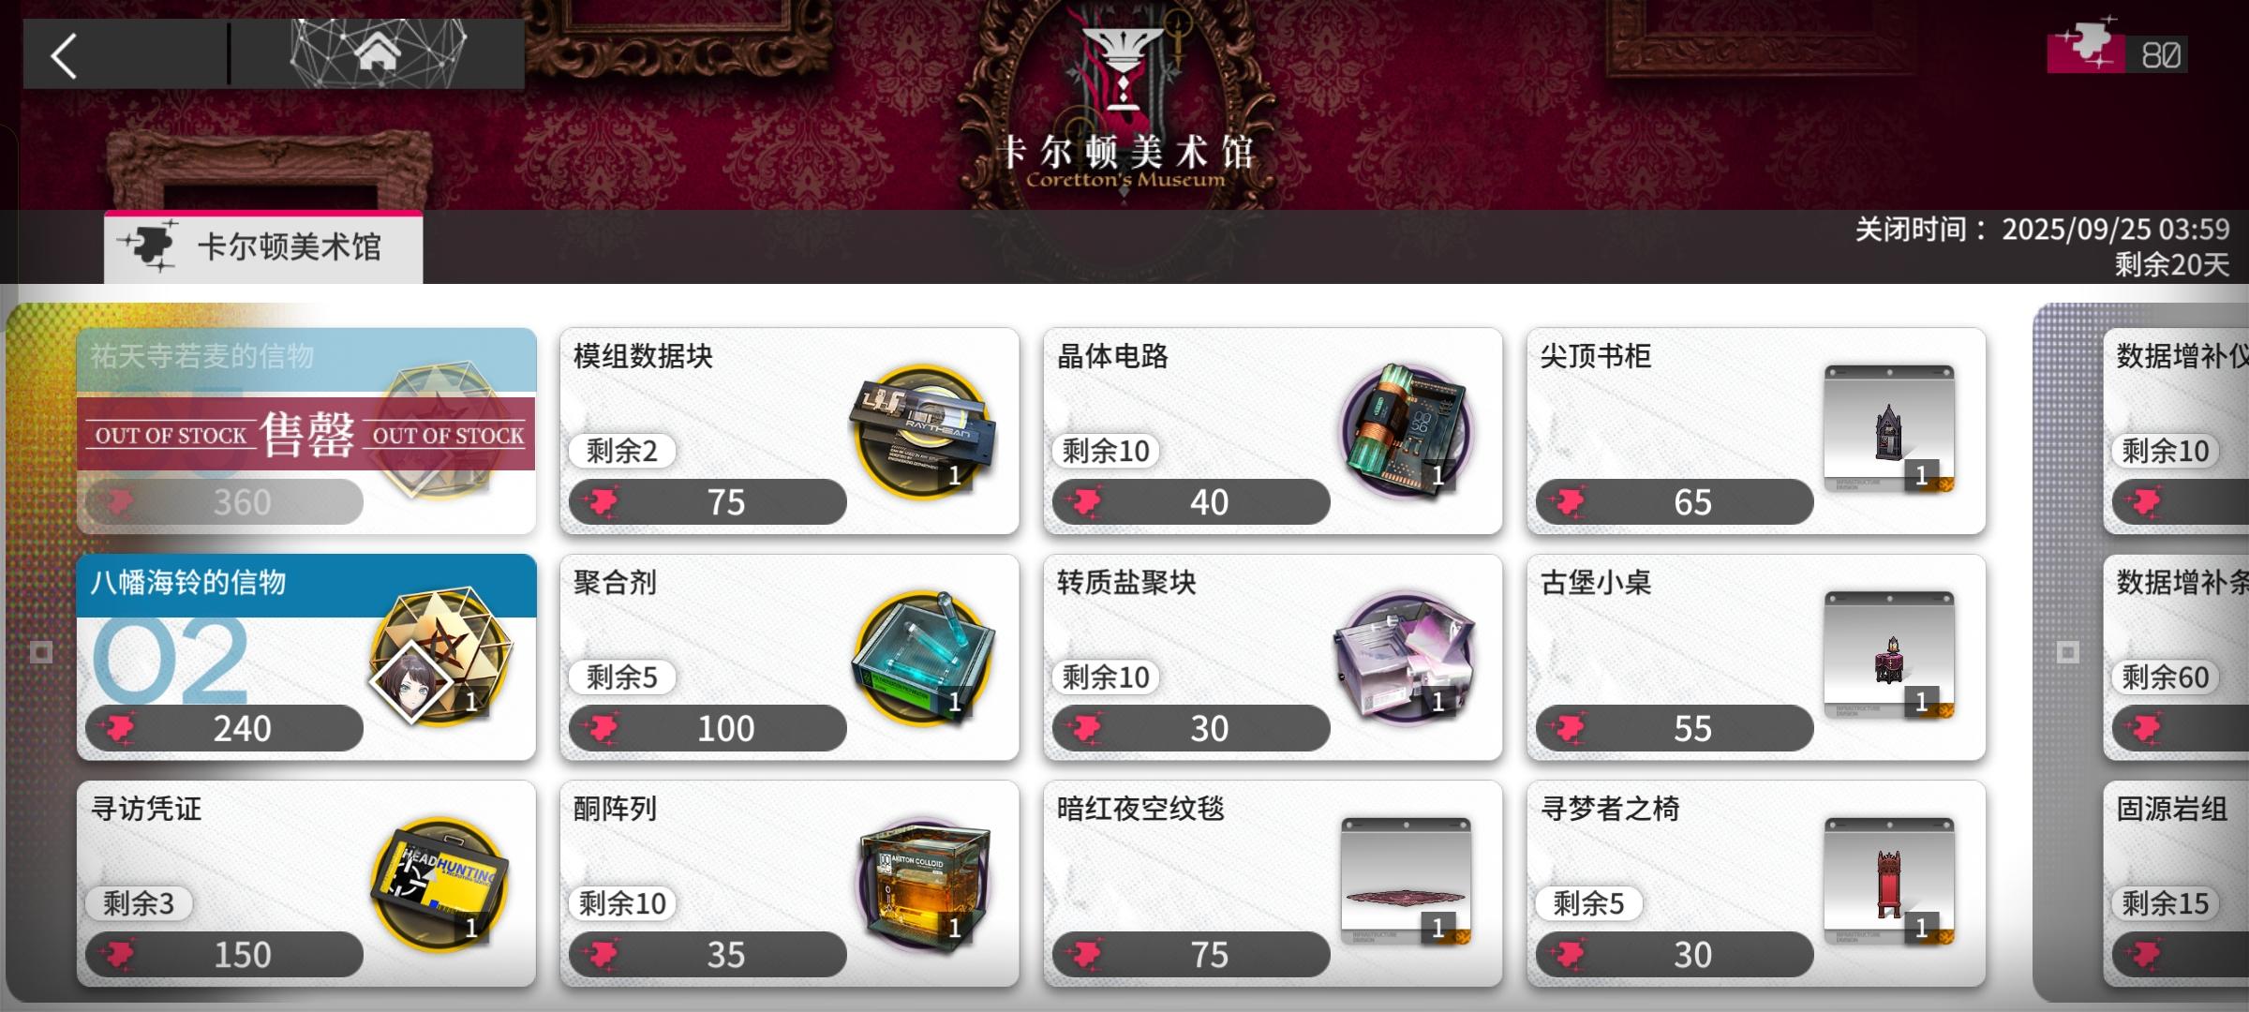Open the 寻梦者之椅 chair thumbnail

pos(1889,882)
